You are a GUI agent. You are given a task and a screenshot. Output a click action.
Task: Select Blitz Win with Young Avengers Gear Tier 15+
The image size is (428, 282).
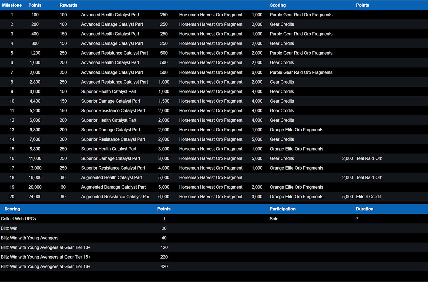pos(45,257)
